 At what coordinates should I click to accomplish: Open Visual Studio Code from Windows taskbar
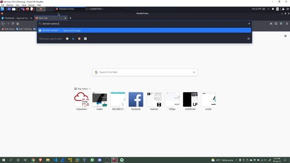click(55, 160)
